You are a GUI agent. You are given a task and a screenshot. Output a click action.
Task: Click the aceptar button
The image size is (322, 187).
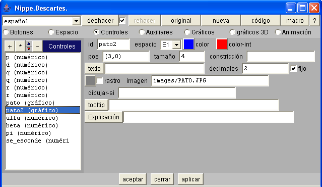point(133,179)
